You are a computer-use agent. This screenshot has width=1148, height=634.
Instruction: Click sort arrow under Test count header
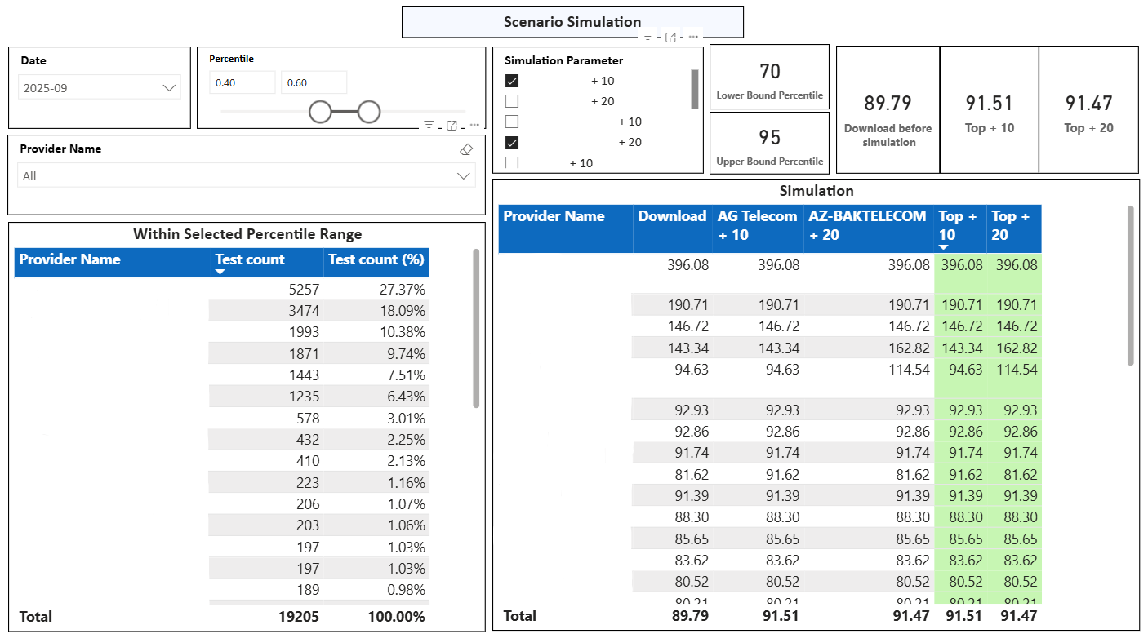coord(220,272)
